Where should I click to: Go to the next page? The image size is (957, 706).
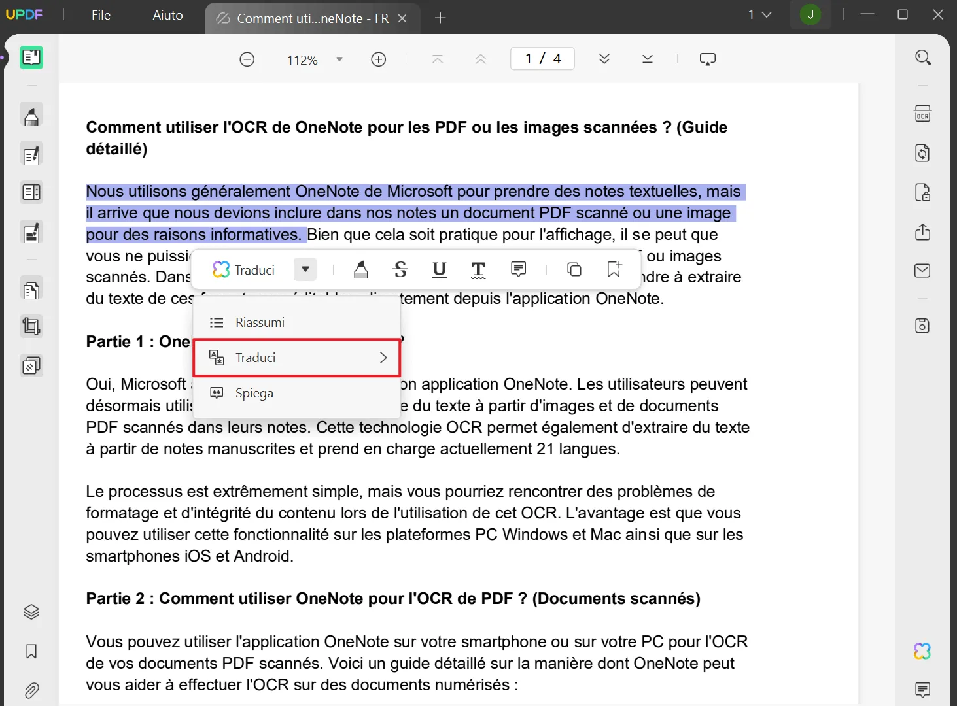click(604, 59)
